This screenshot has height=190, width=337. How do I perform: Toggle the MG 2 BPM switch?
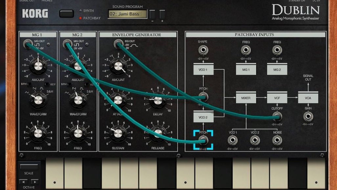click(69, 84)
